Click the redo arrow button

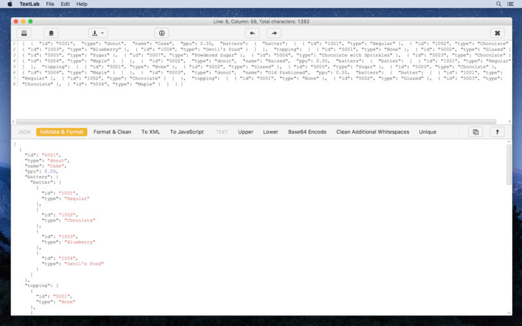pyautogui.click(x=274, y=33)
